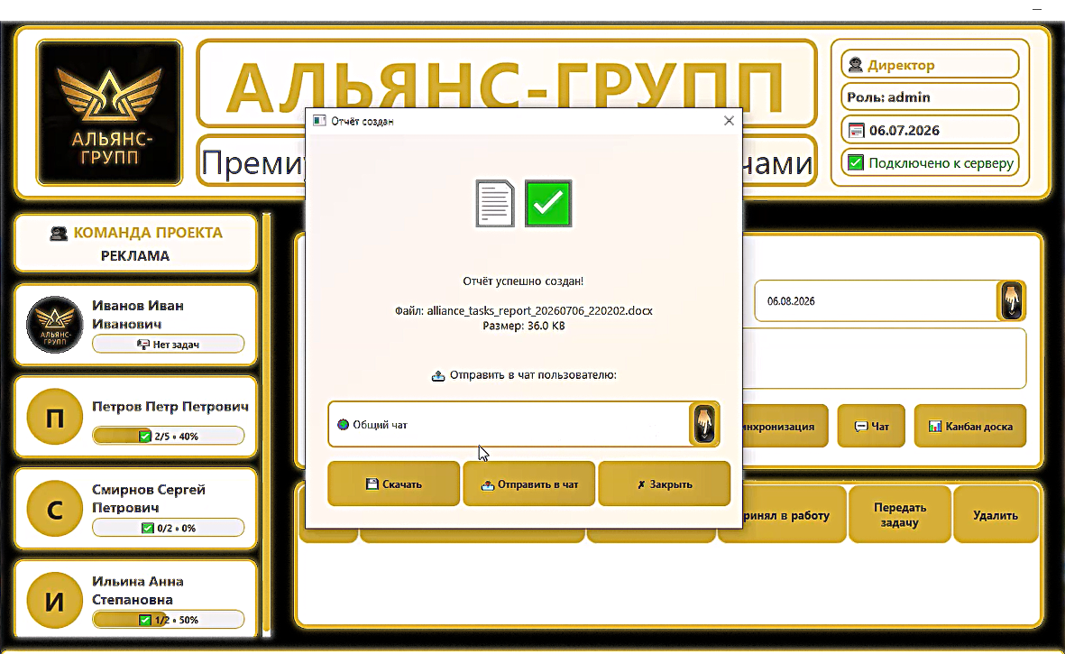Viewport: 1065px width, 654px height.
Task: Click the window icon in dialog title bar
Action: click(319, 121)
